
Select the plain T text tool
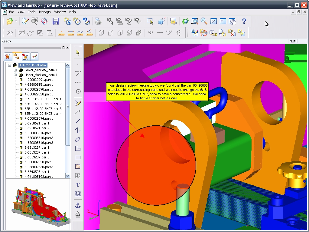coord(78,185)
